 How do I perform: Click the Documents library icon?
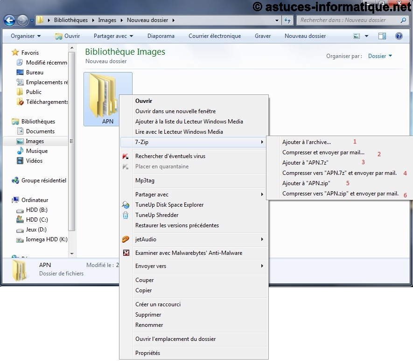tap(20, 131)
